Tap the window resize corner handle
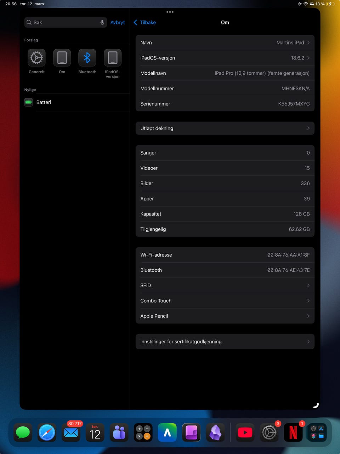340x454 pixels. click(x=316, y=405)
